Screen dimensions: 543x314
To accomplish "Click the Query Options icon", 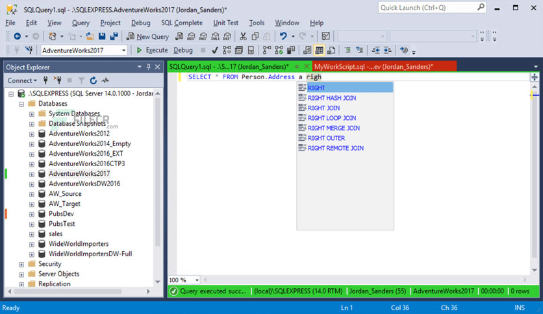I will pos(239,51).
